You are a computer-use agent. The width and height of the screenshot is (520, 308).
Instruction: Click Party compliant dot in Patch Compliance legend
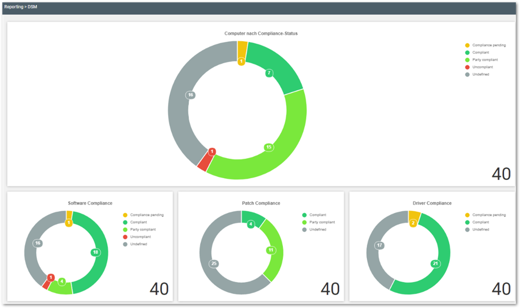(x=304, y=222)
